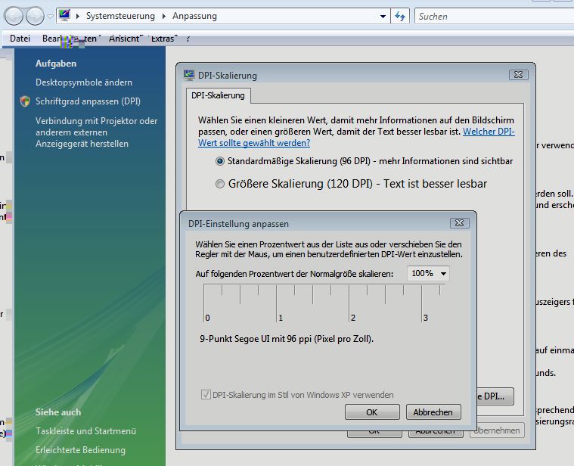Viewport: 574px width, 466px height.
Task: Choose Größere Skalierung (120 DPI) option
Action: pyautogui.click(x=220, y=184)
